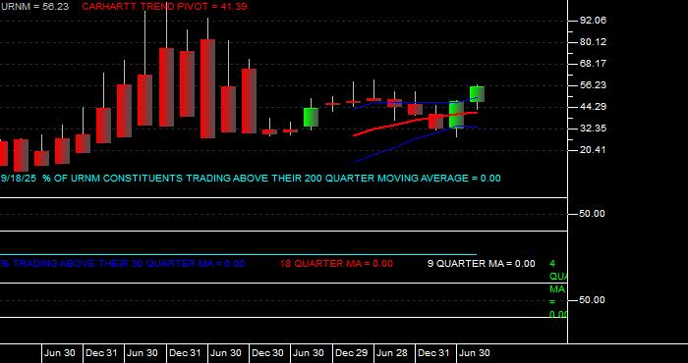Screen dimensions: 688x363
Task: Select the first green candlestick on the chart
Action: pyautogui.click(x=312, y=118)
